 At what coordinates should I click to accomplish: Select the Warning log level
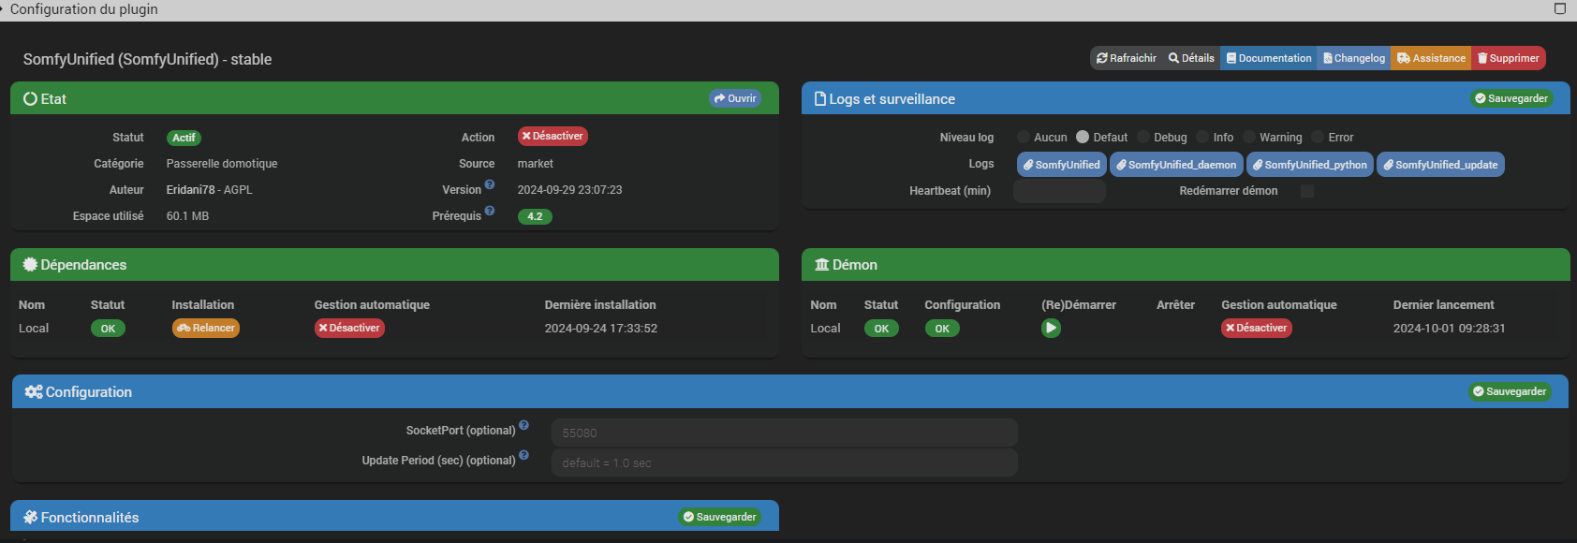pyautogui.click(x=1249, y=138)
